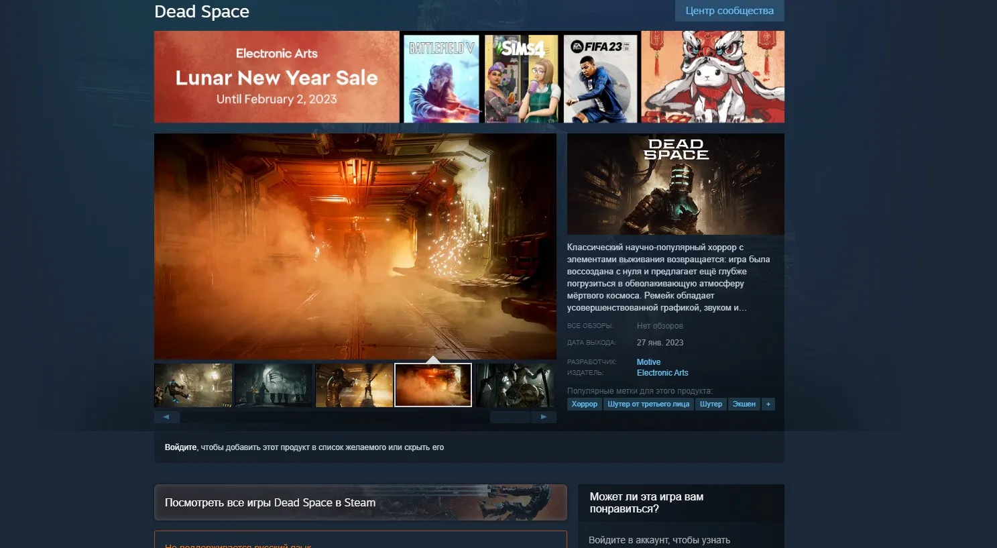The image size is (997, 548).
Task: Open publisher Electronic Arts link
Action: (662, 373)
